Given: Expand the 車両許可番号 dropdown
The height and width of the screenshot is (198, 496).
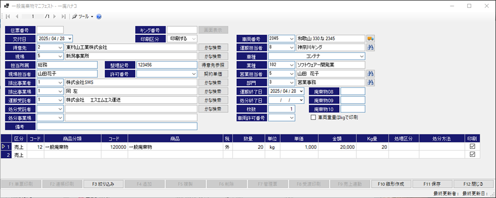Looking at the screenshot, I should (x=292, y=117).
